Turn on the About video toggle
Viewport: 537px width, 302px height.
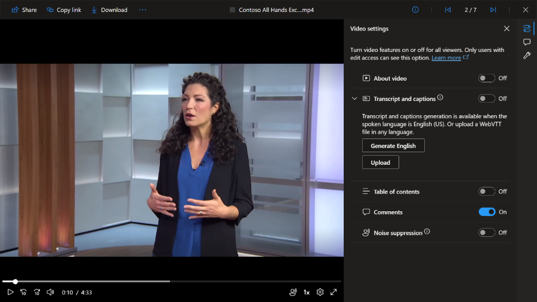coord(486,78)
